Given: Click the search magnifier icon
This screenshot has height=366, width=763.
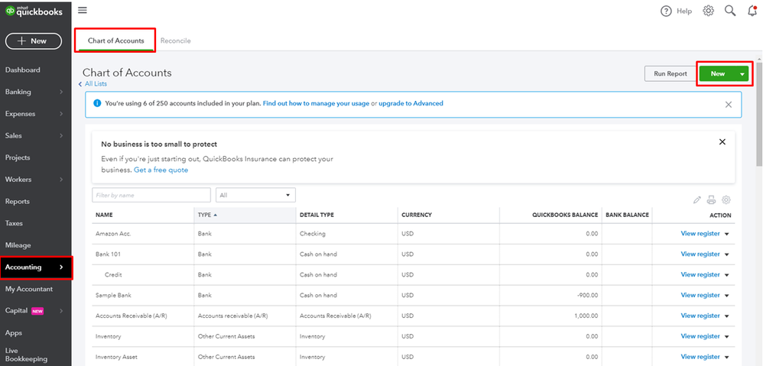Looking at the screenshot, I should coord(730,11).
